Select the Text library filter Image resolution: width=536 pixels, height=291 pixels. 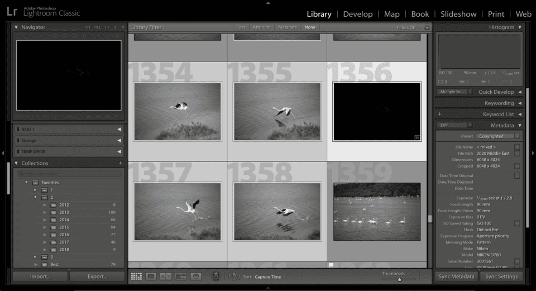click(241, 27)
